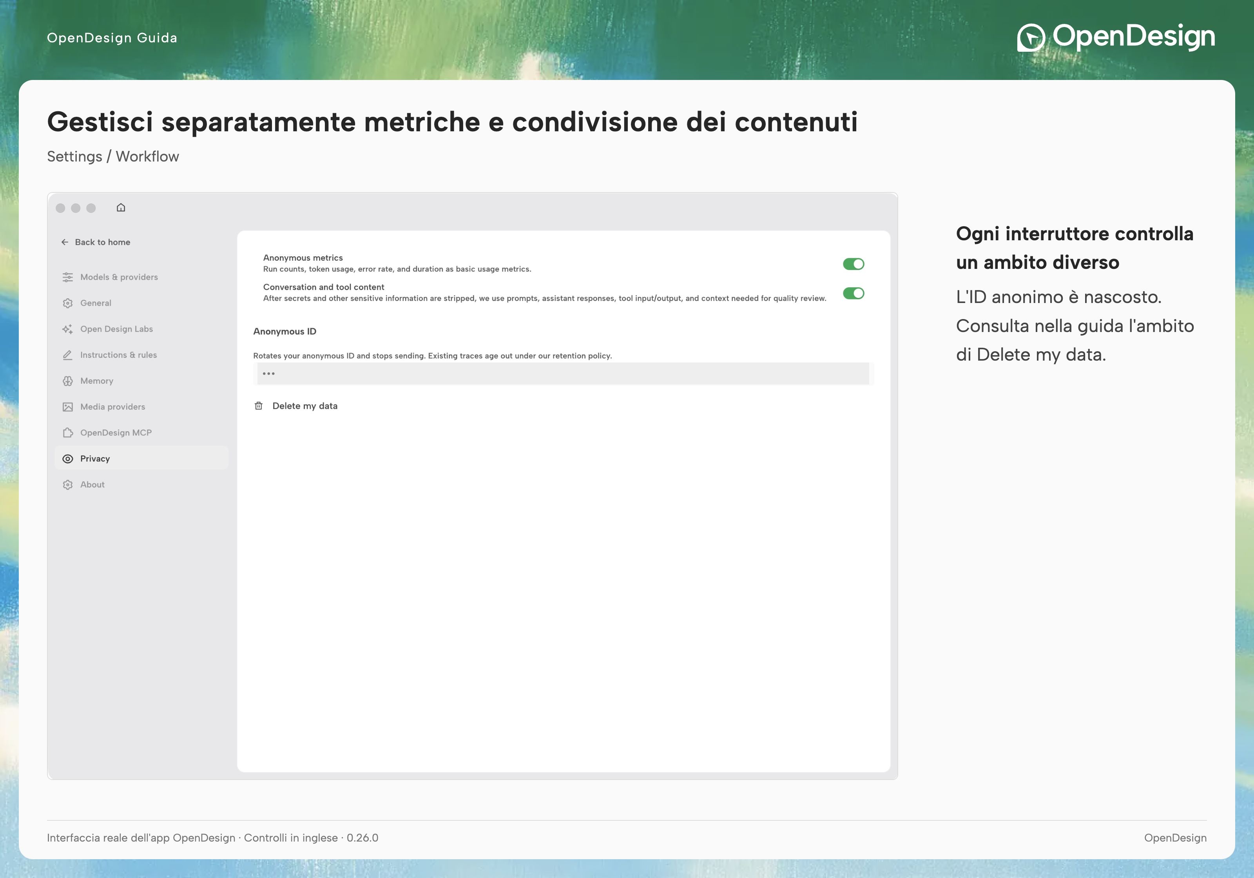Select the OpenDesign MCP puzzle icon
This screenshot has height=878, width=1254.
coord(68,433)
